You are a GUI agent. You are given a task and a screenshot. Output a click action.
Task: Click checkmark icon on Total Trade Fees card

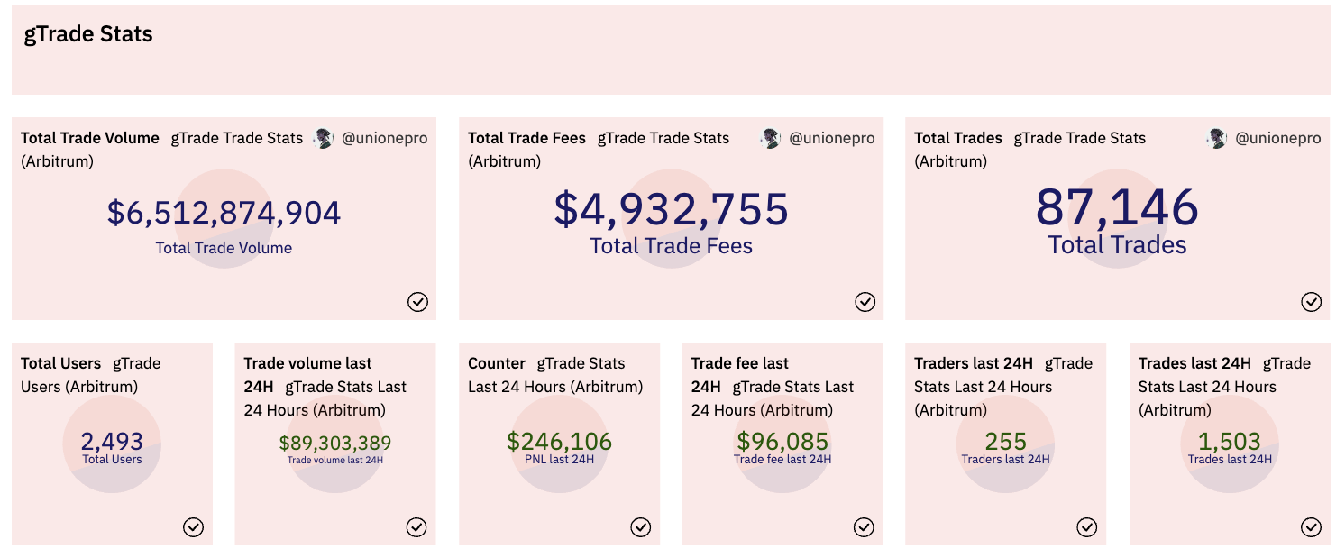(865, 302)
